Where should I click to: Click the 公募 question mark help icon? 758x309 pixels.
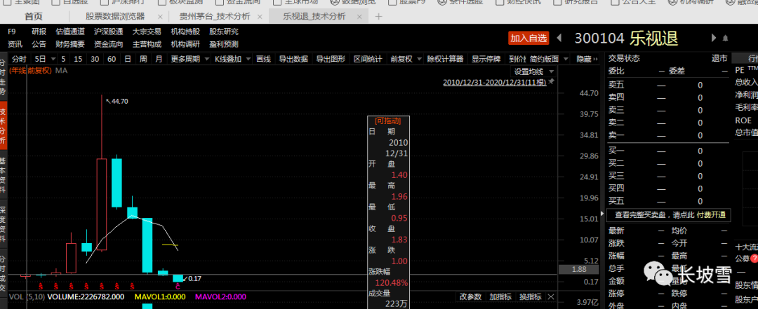pyautogui.click(x=754, y=259)
